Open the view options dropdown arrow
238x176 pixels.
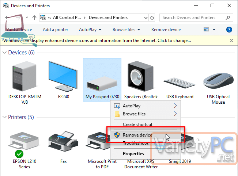(214, 30)
